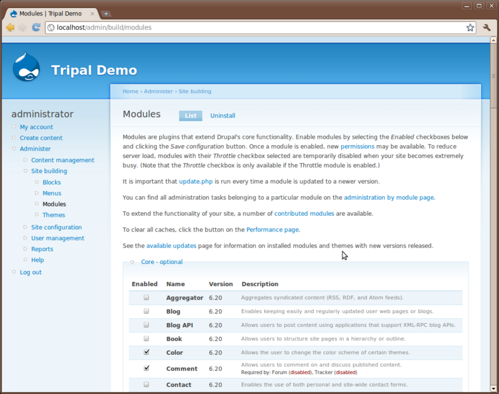Open the browser wrench settings menu
499x394 pixels.
[487, 27]
